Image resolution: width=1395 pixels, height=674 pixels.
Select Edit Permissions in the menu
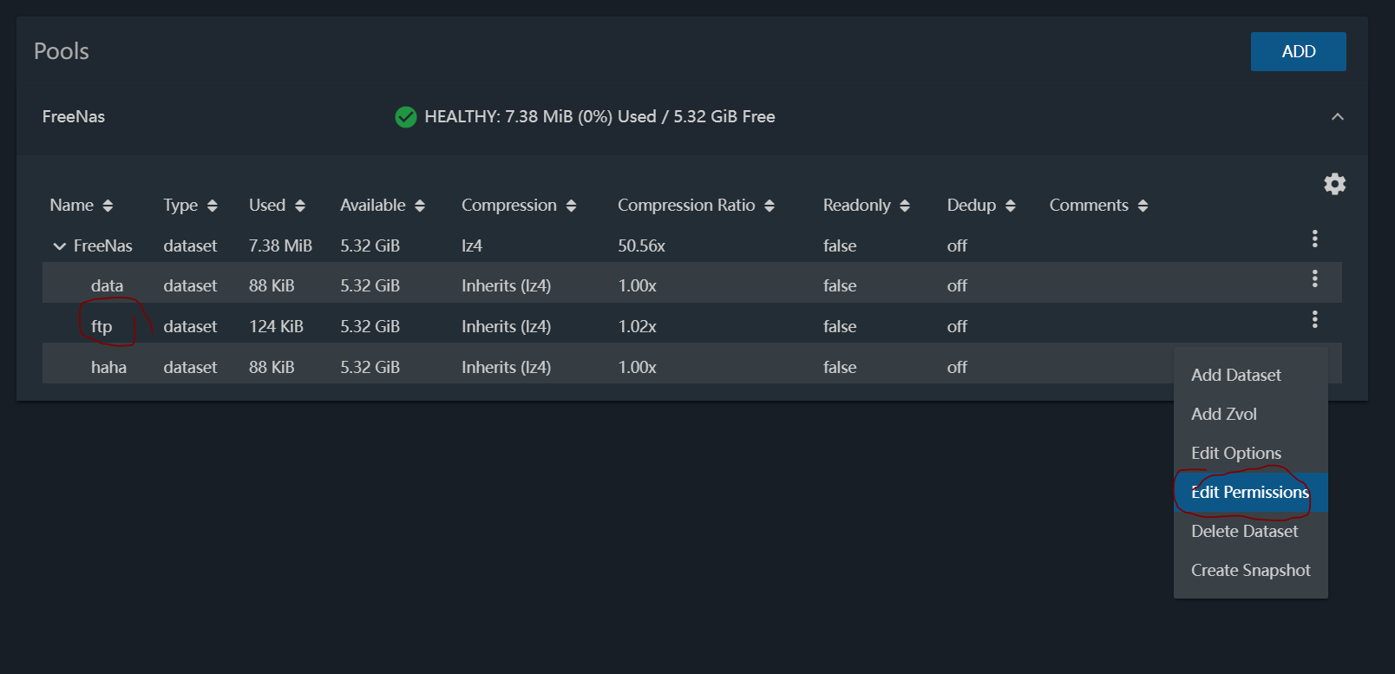point(1250,492)
